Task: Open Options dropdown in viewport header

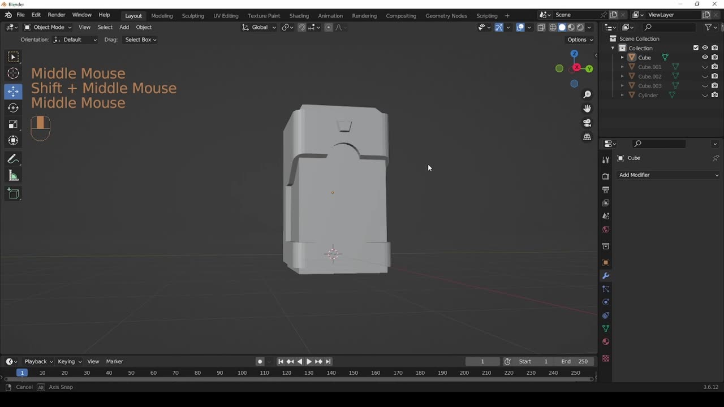Action: pos(580,40)
